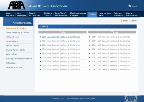Open How to Join ABA page
144x102 pixels.
tap(105, 14)
